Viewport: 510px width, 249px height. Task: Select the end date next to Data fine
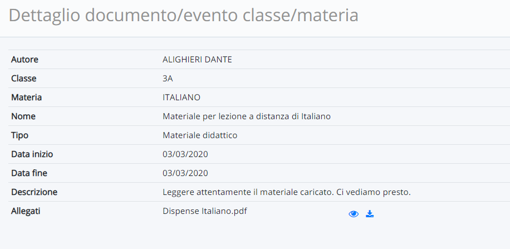pos(185,173)
